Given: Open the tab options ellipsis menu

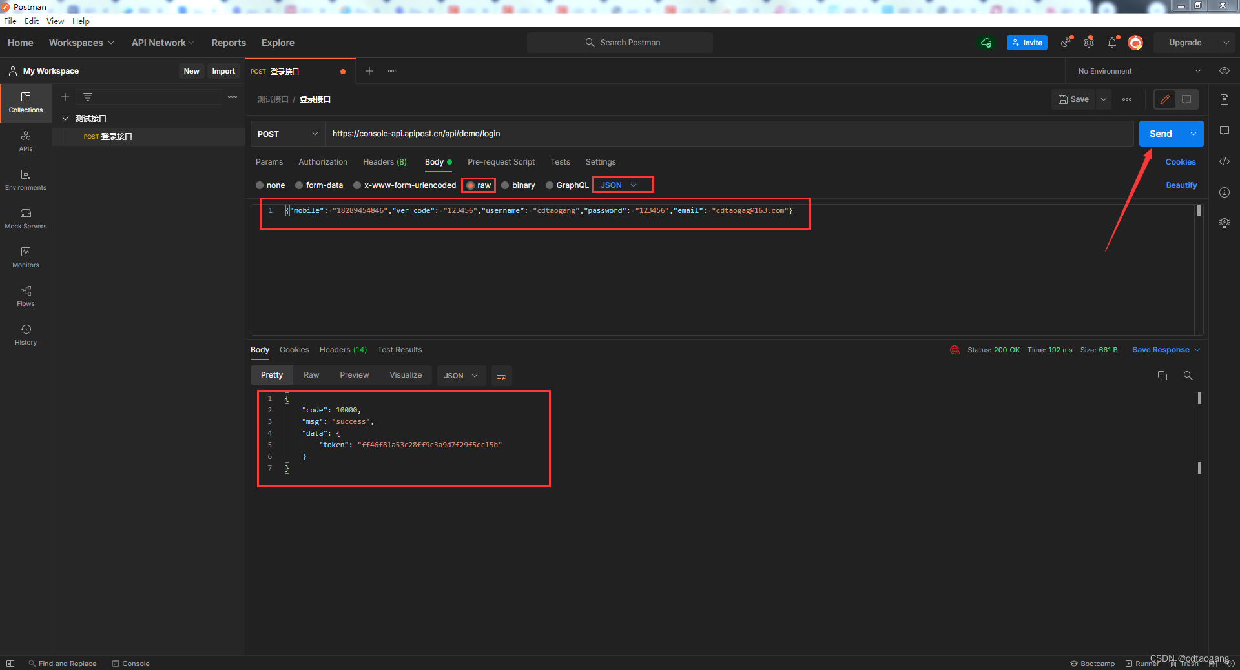Looking at the screenshot, I should [393, 71].
